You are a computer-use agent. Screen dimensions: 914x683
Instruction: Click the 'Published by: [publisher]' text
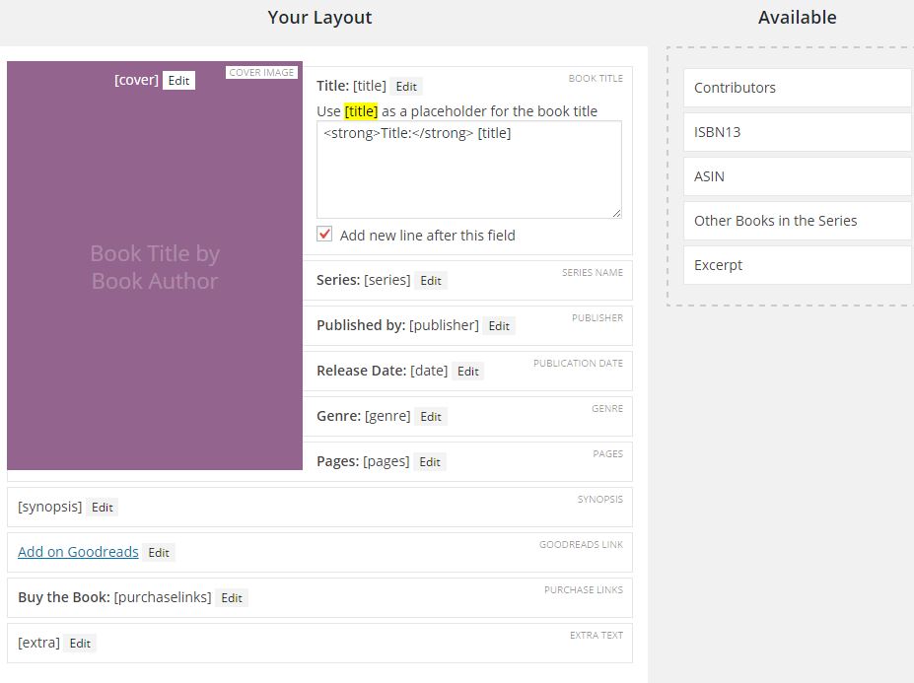click(x=397, y=325)
